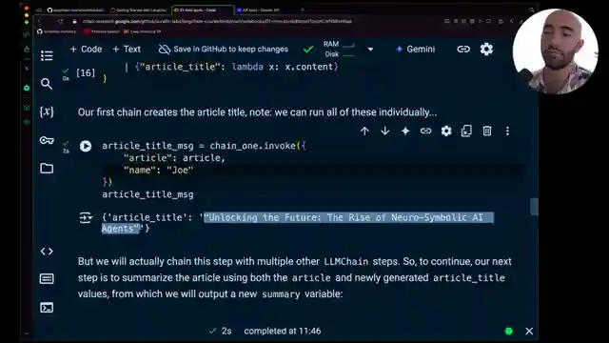Open cell editor settings gear

[x=446, y=131]
